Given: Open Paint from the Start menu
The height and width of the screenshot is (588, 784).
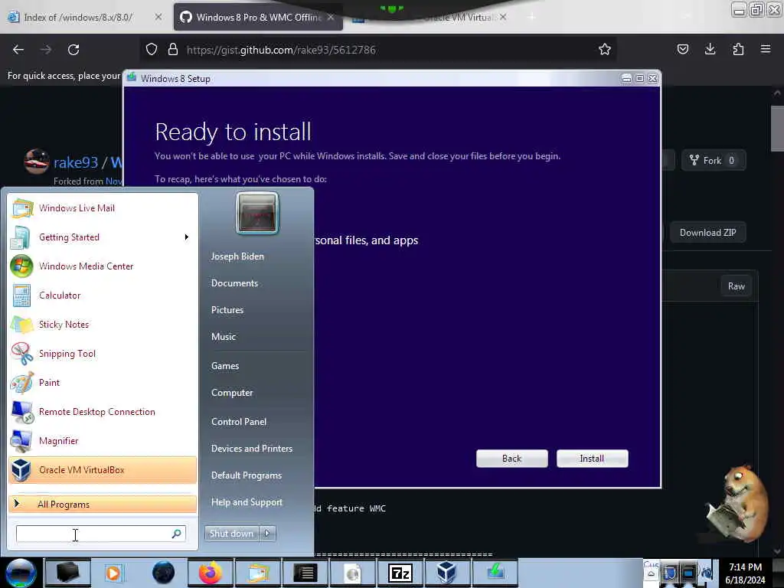Looking at the screenshot, I should click(103, 383).
